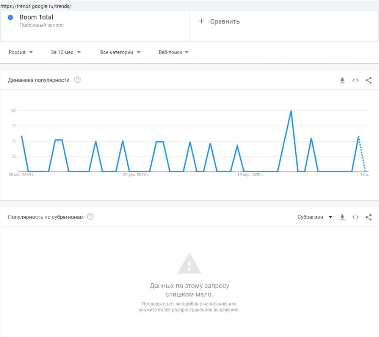Open embed code for the subregion panel
This screenshot has height=337, width=379.
tap(356, 217)
